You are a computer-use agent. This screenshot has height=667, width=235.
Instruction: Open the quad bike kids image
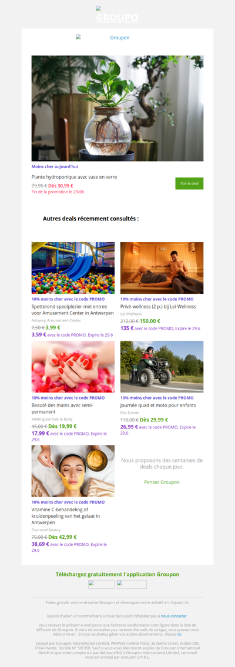pyautogui.click(x=162, y=367)
